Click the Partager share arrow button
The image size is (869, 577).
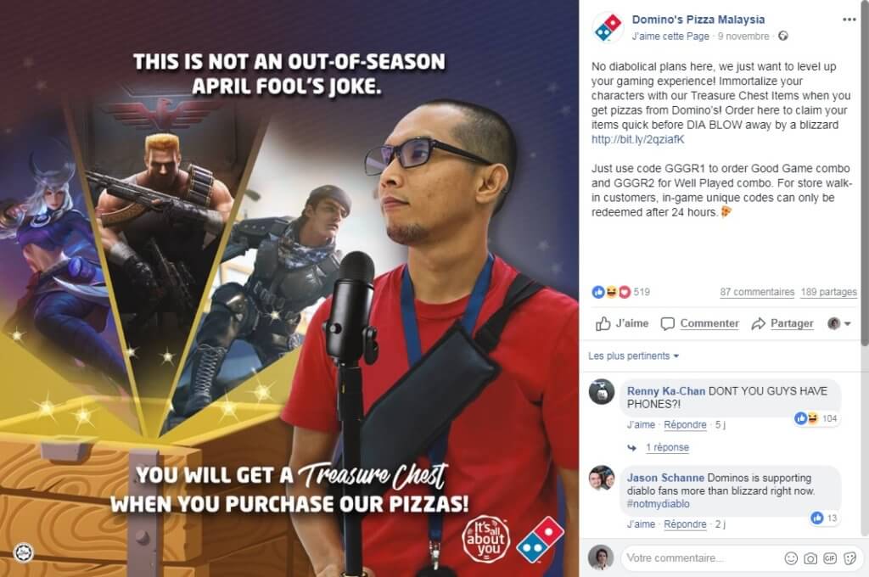(782, 323)
